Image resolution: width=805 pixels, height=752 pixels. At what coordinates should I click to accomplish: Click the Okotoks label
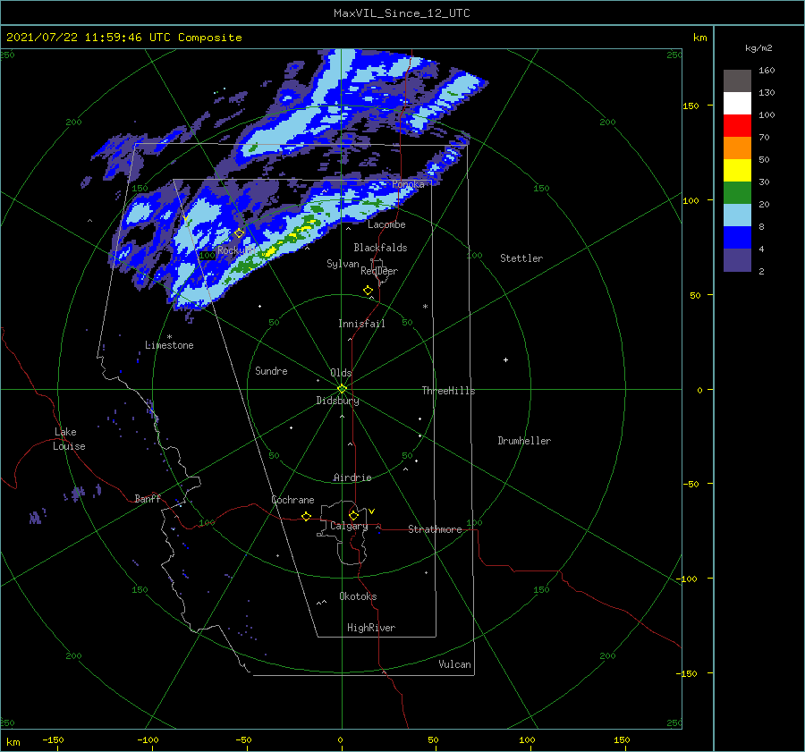coord(358,596)
